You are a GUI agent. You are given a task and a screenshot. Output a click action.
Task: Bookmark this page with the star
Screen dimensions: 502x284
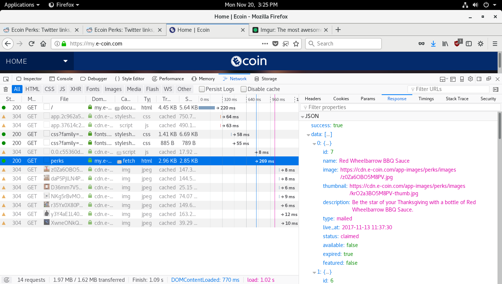(296, 43)
